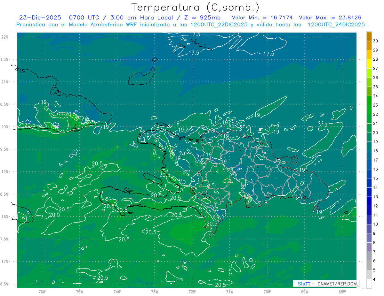Click the SisTT ONAMET/REP.DOM. logo
The image size is (384, 296).
(326, 284)
